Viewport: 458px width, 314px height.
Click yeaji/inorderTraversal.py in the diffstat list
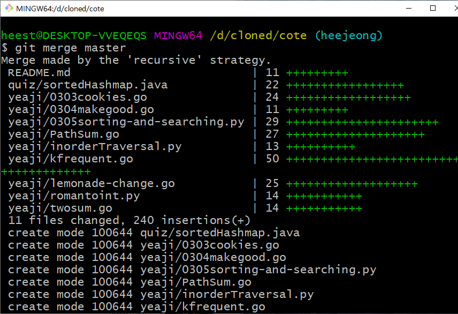click(x=95, y=146)
